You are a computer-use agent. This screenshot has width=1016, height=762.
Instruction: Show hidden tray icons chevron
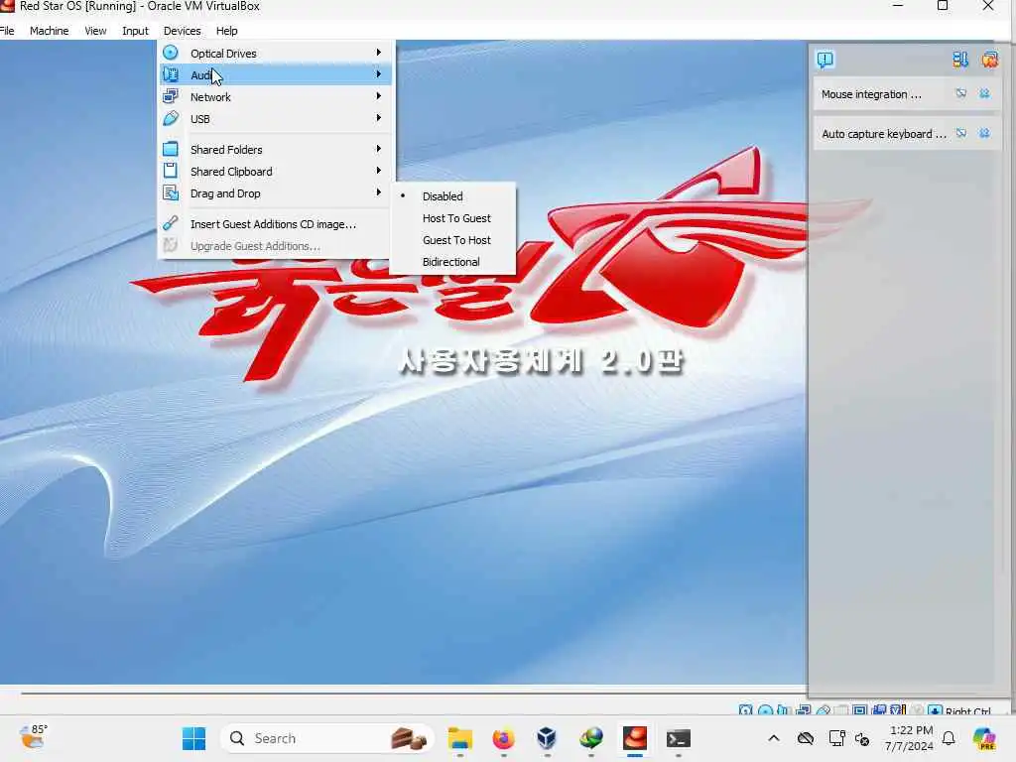[x=774, y=738]
